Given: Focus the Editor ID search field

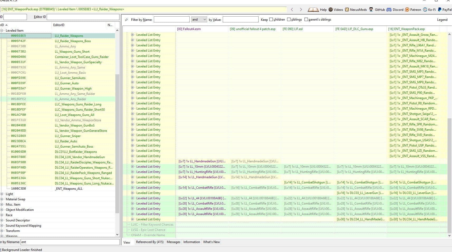Looking at the screenshot, I should click(83, 17).
